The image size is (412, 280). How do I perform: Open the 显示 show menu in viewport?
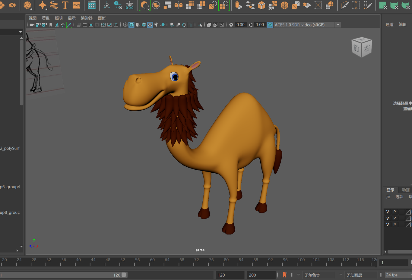coord(72,18)
